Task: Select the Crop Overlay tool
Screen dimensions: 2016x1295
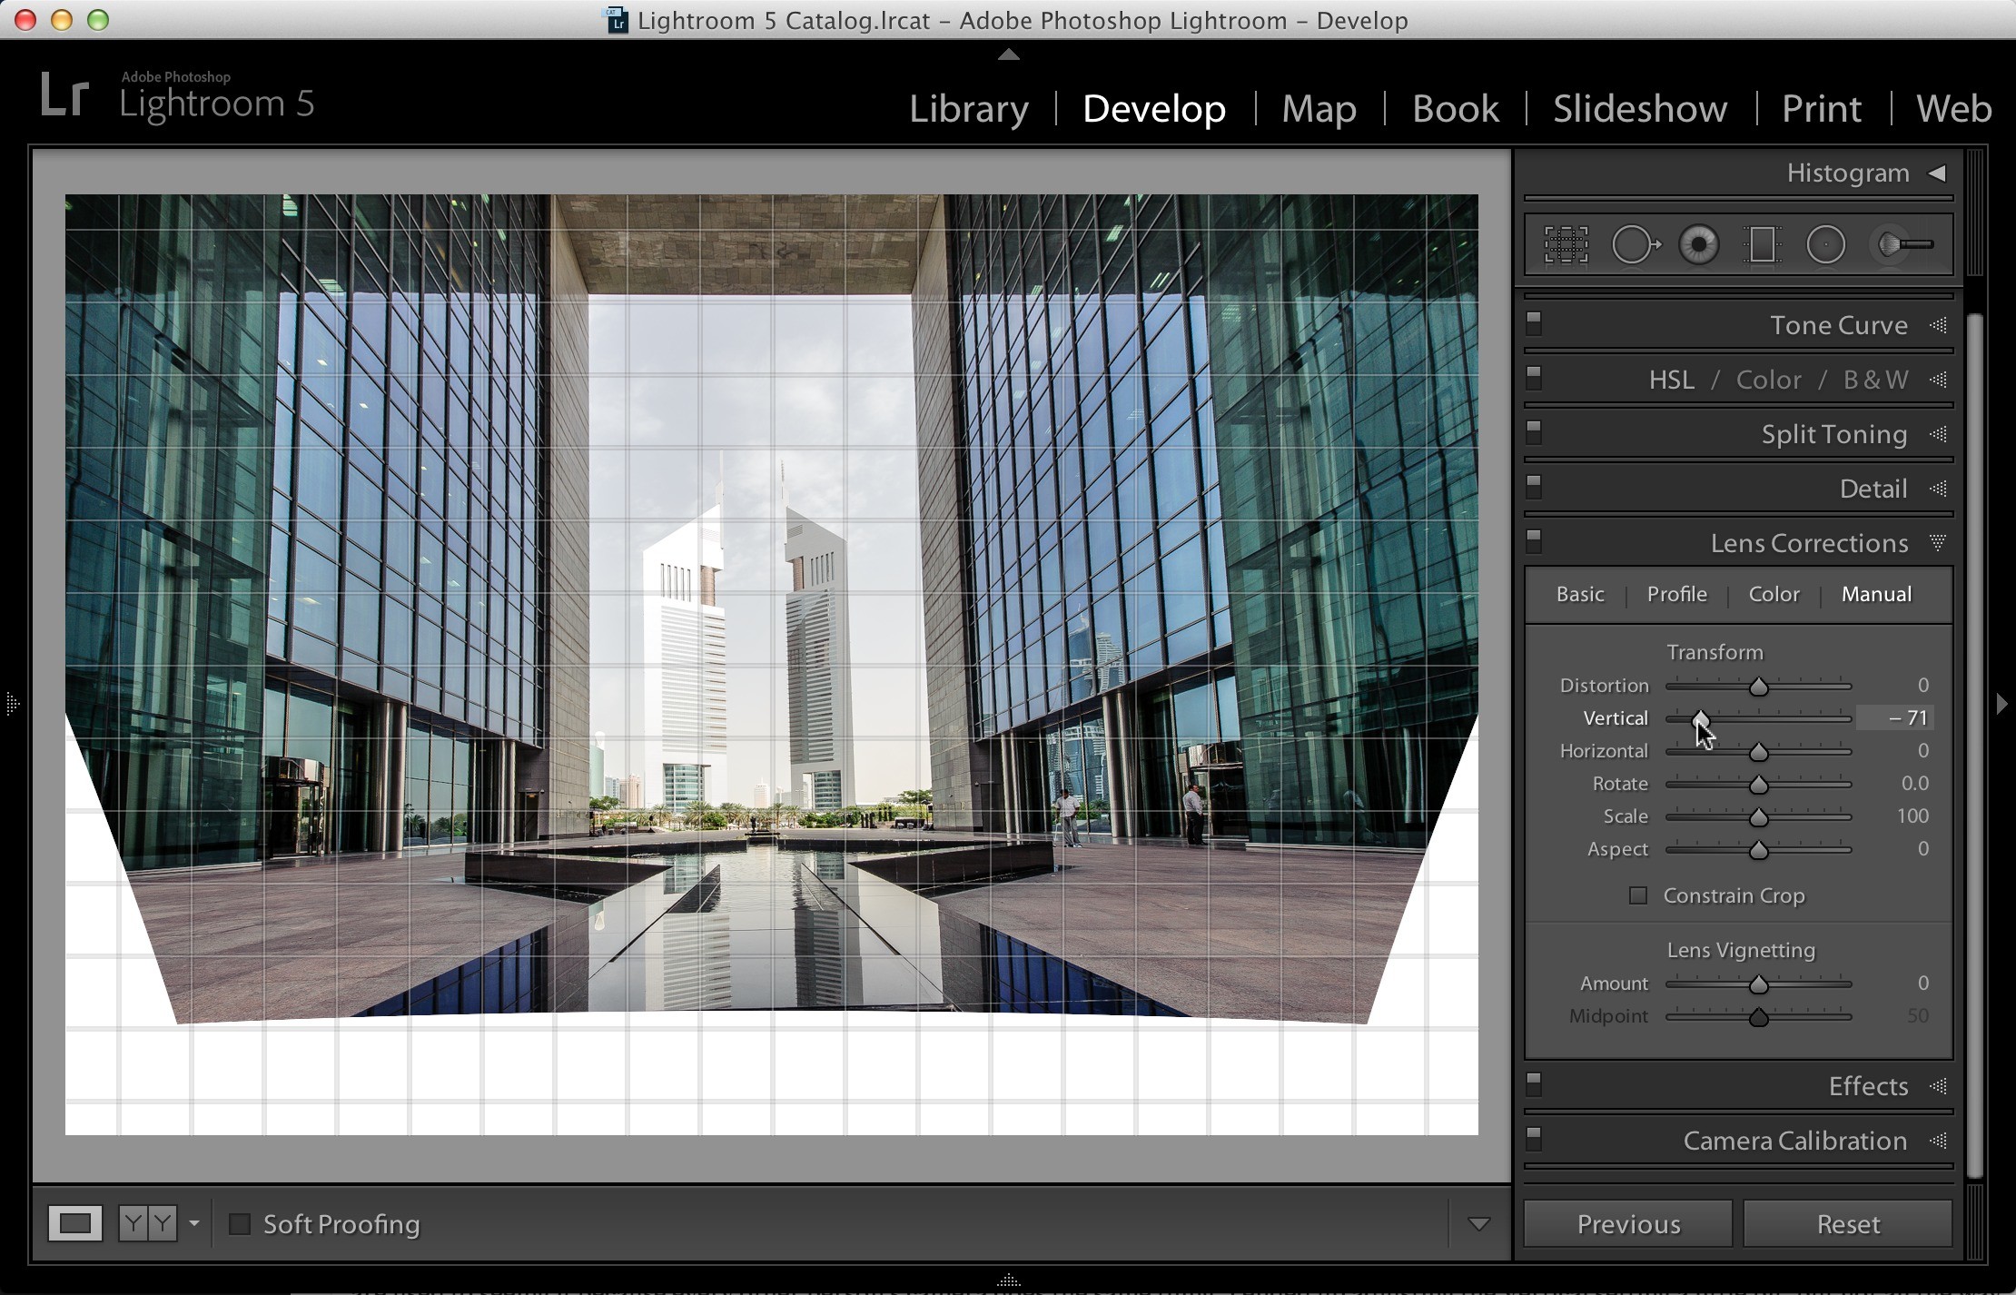Action: [x=1566, y=244]
